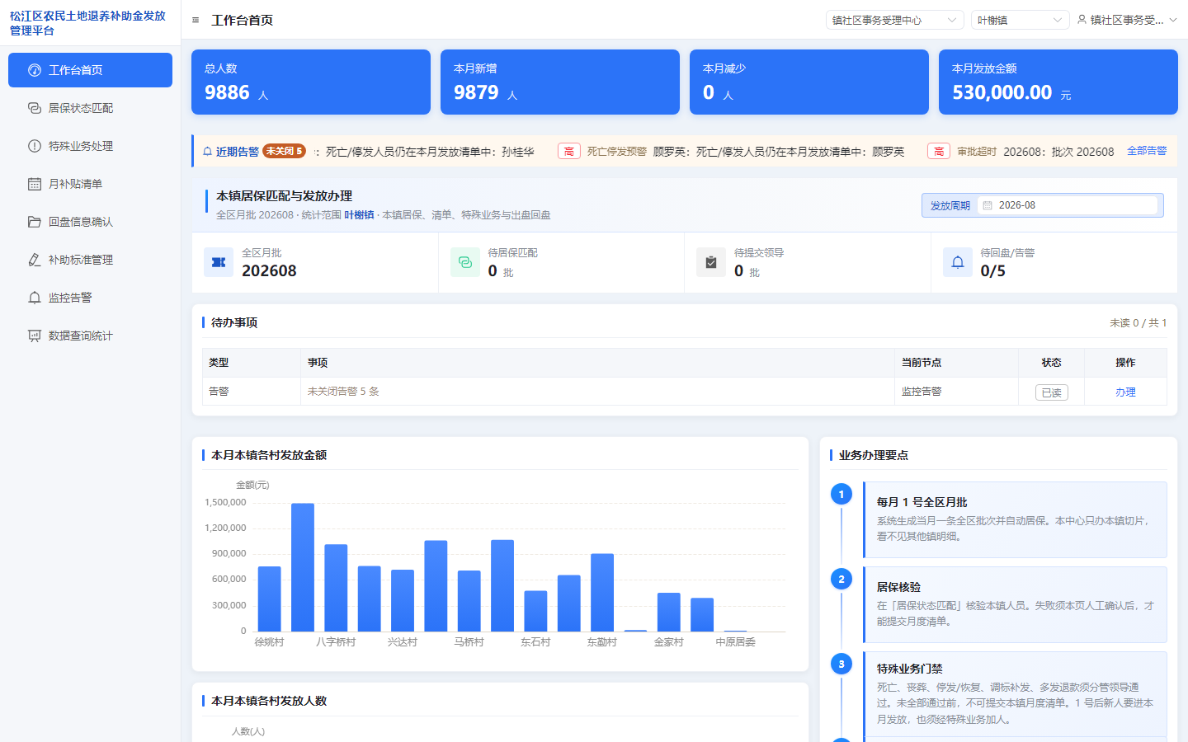Click the calendar icon in 发放周期 field
Viewport: 1188px width, 742px height.
[988, 205]
